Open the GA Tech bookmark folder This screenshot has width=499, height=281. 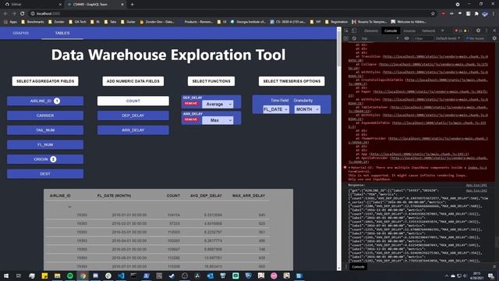[x=77, y=22]
